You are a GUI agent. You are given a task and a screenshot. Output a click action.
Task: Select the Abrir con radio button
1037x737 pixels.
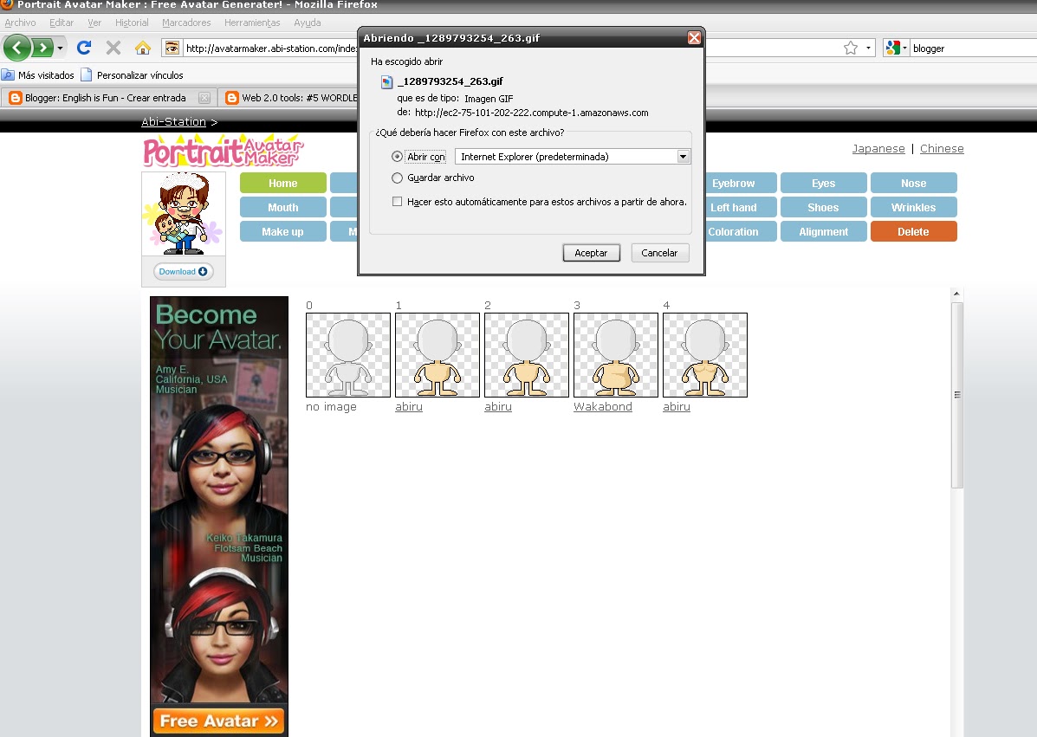[397, 157]
